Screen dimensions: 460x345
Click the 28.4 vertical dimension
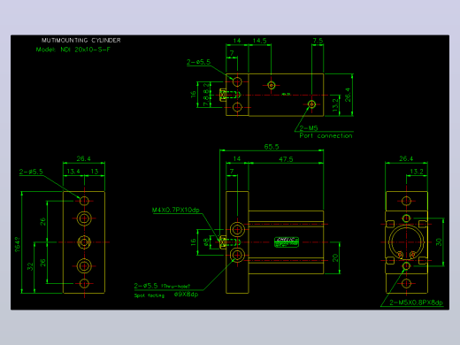pyautogui.click(x=348, y=95)
